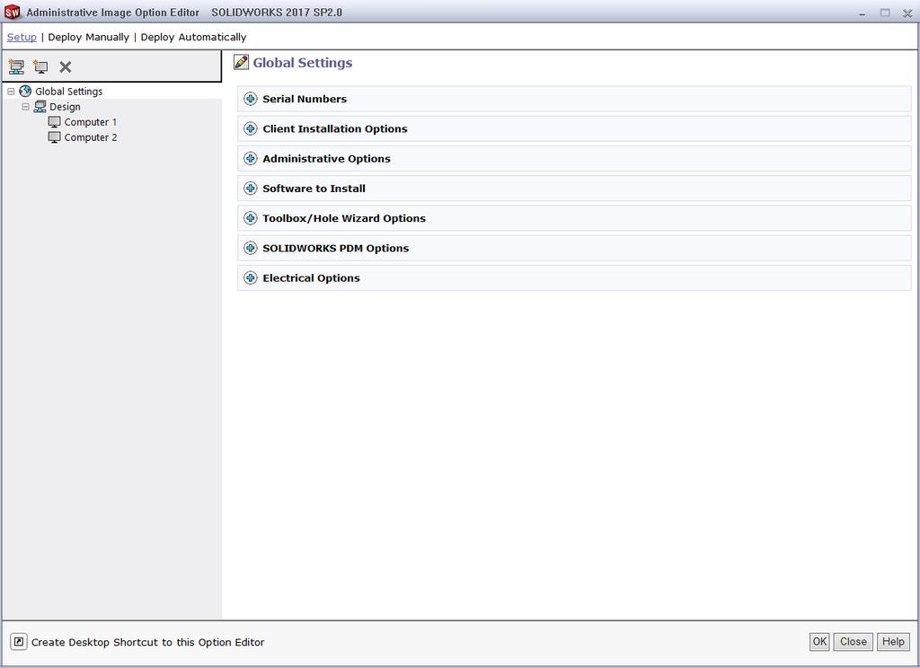
Task: Click the OK button
Action: coord(819,642)
